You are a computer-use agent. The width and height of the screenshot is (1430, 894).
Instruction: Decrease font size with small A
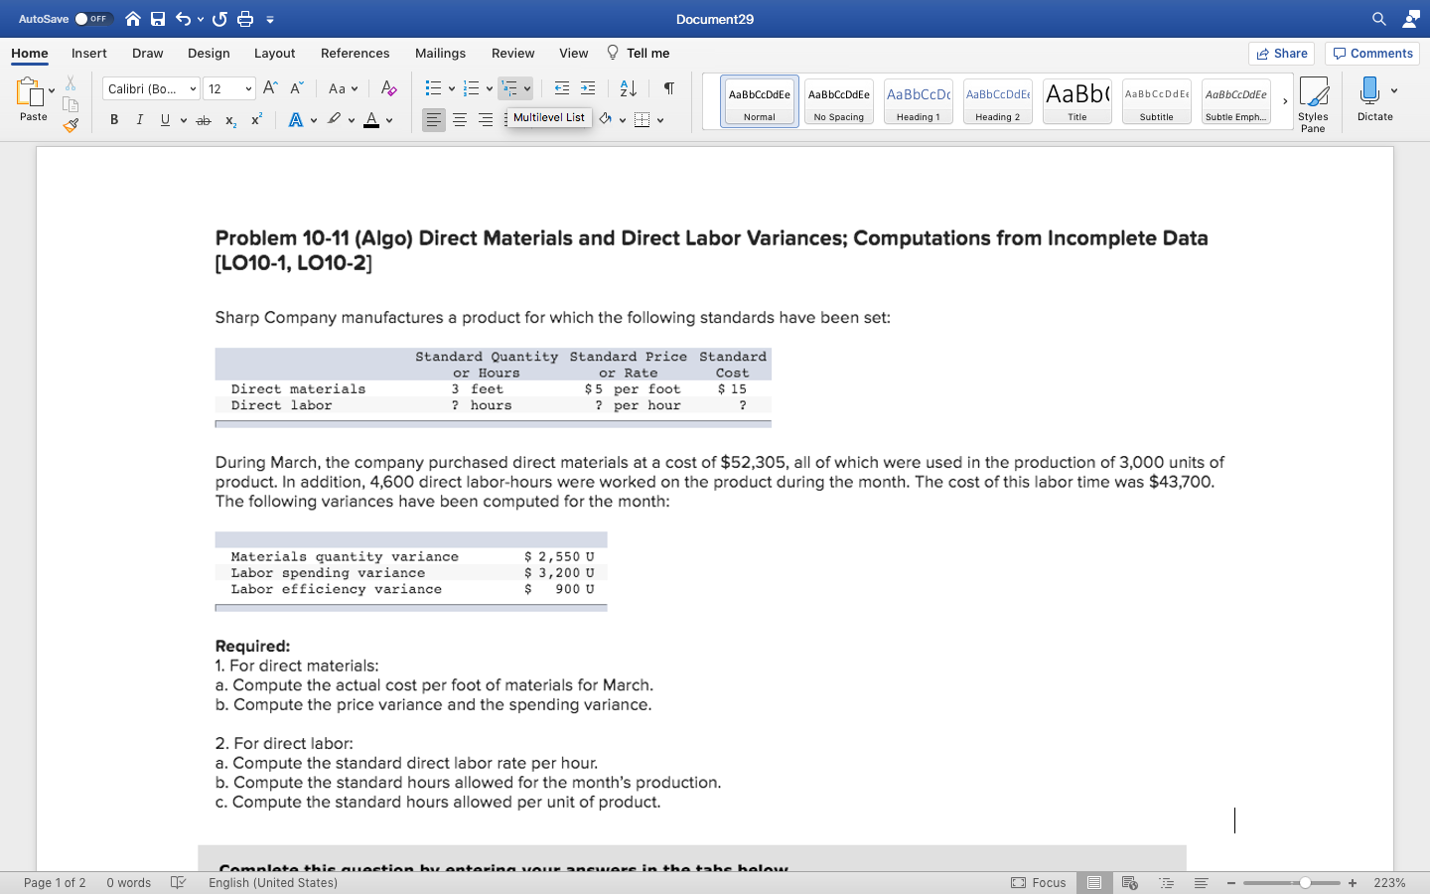(296, 88)
